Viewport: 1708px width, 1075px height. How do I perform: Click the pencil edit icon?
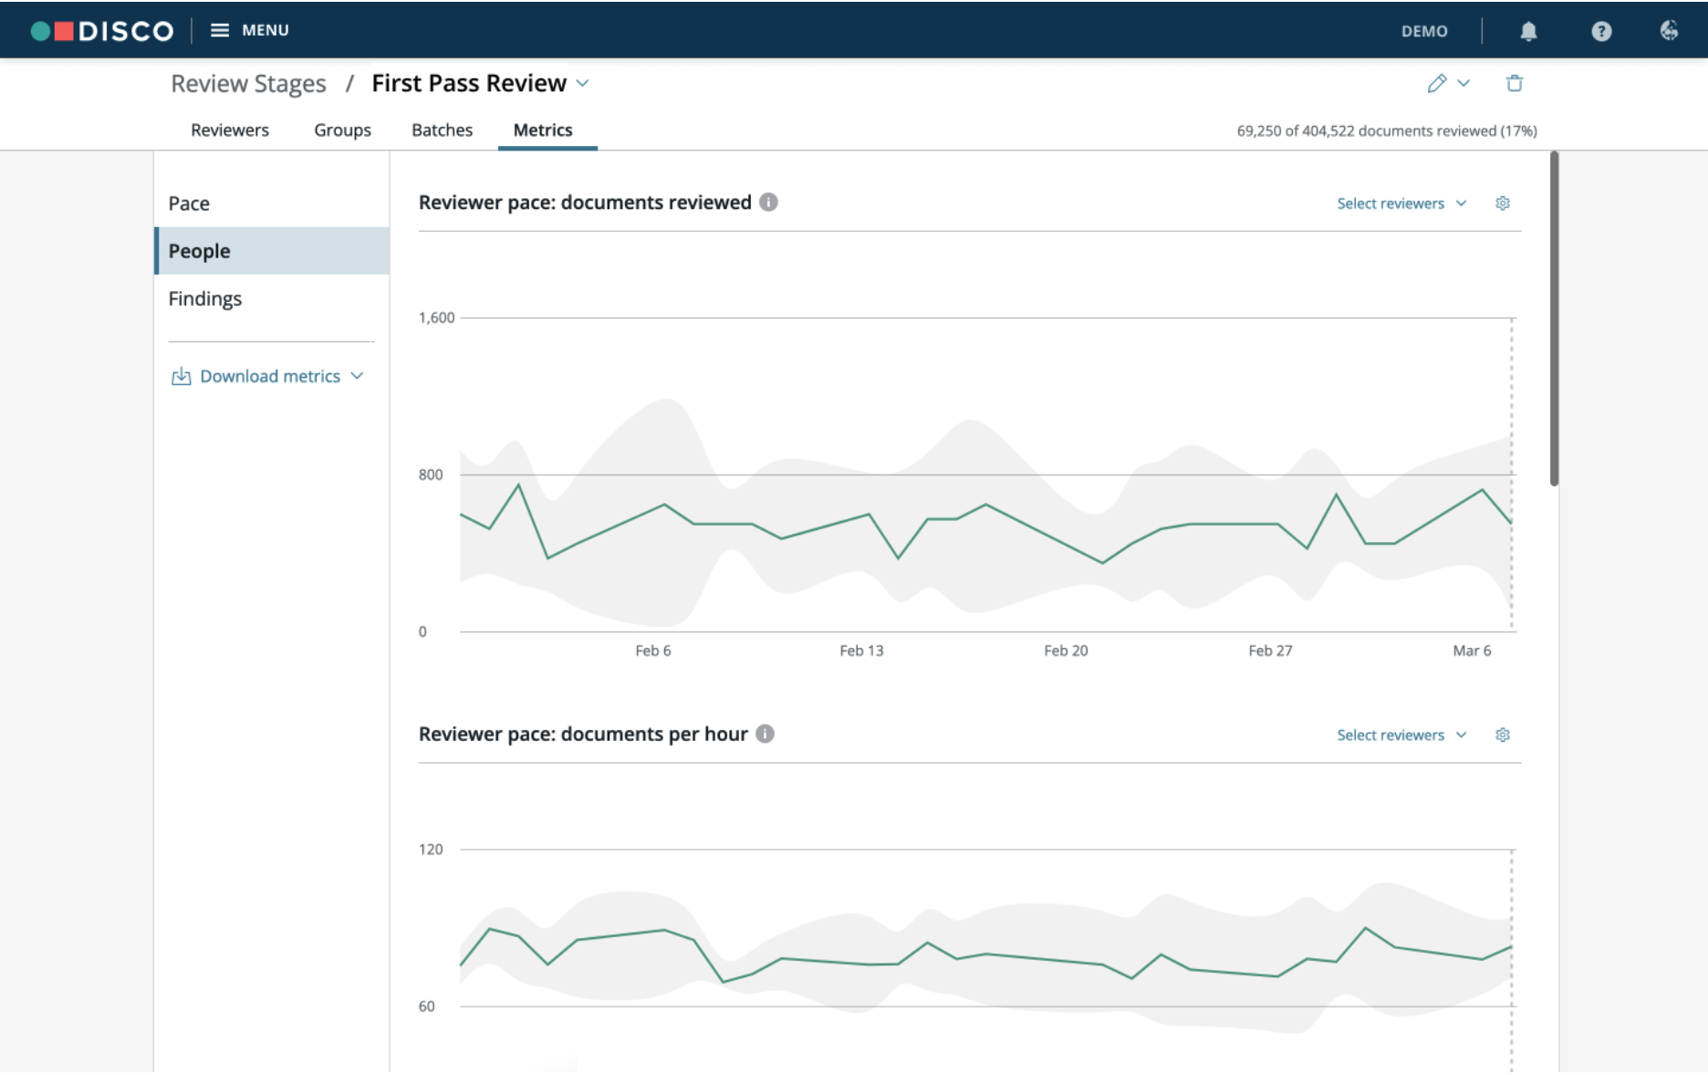(x=1437, y=83)
